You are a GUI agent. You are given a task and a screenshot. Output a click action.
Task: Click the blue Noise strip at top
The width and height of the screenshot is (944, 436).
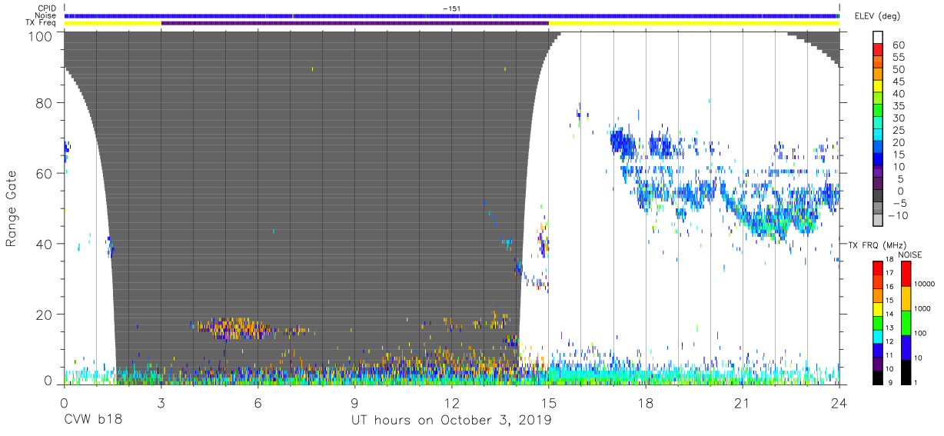coord(452,15)
